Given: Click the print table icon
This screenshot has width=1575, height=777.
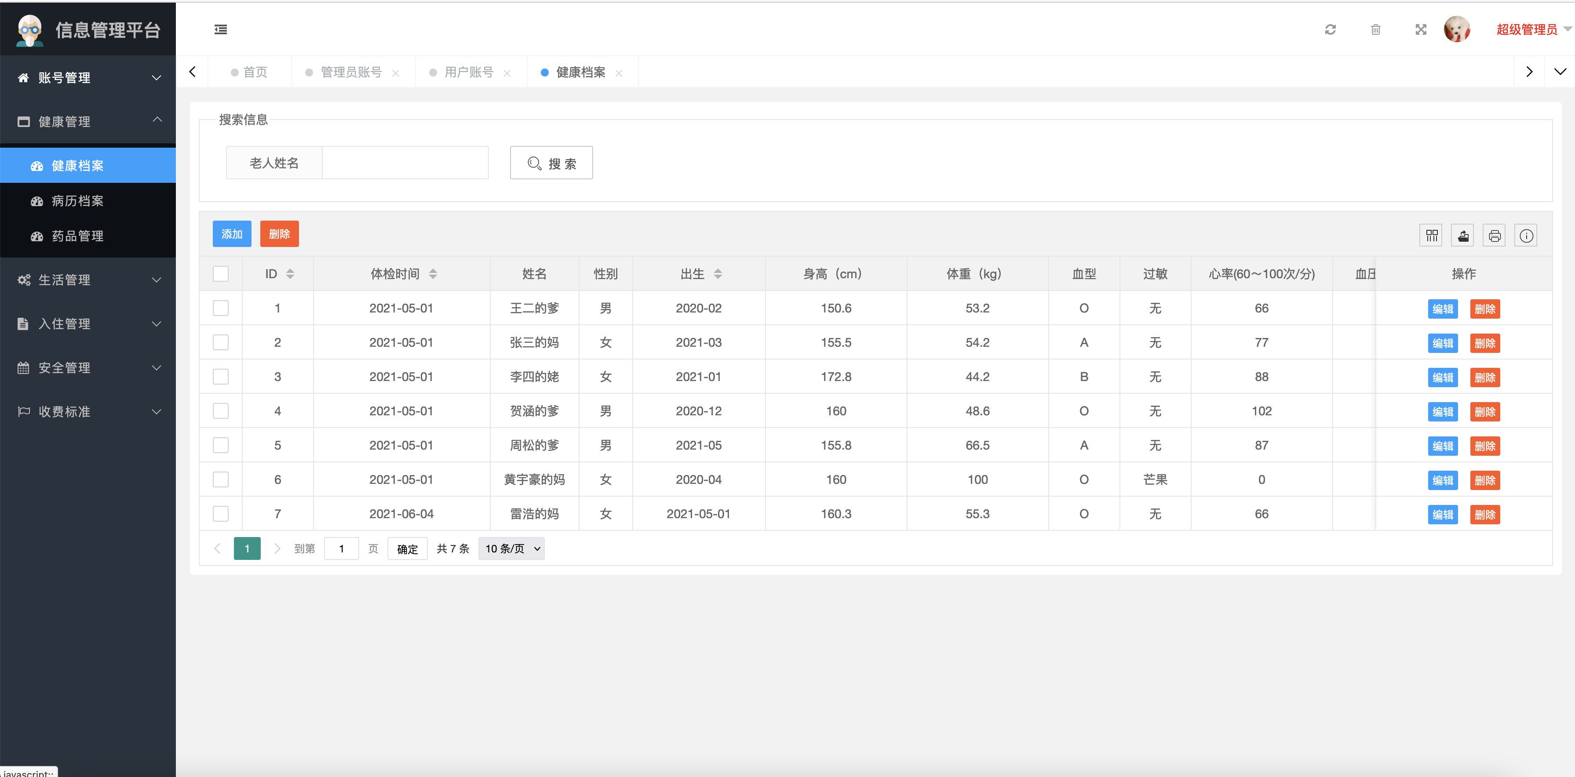Looking at the screenshot, I should (x=1494, y=236).
